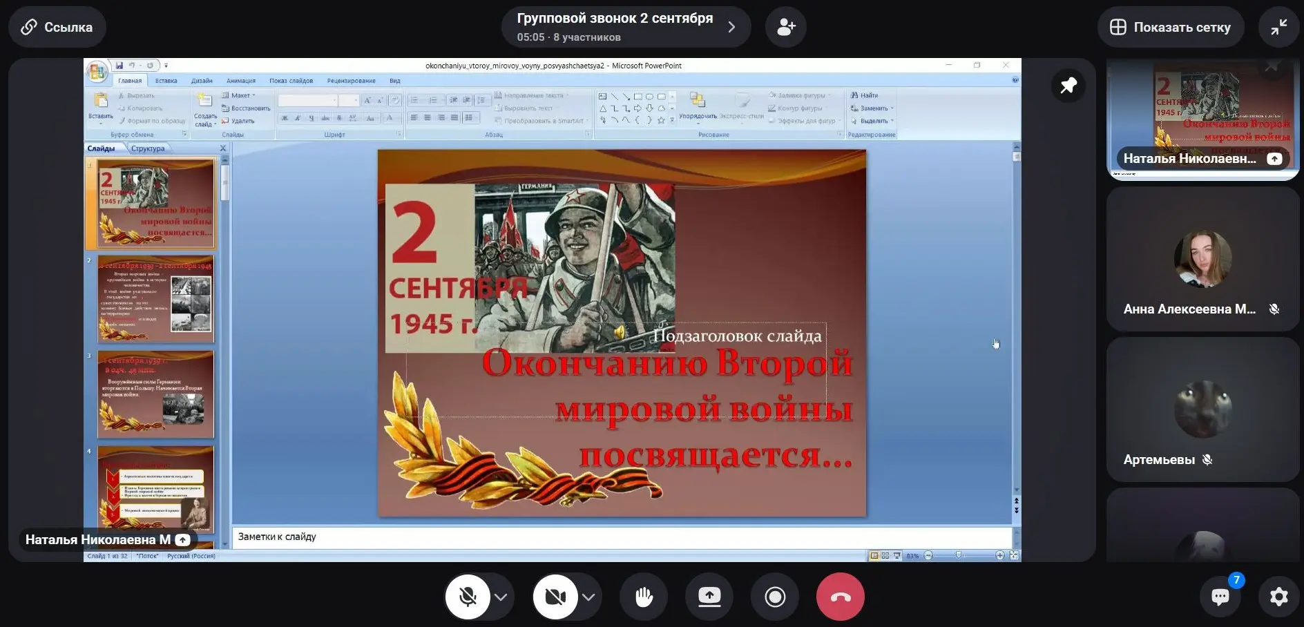Add a participant to the call
The height and width of the screenshot is (627, 1304).
tap(786, 27)
